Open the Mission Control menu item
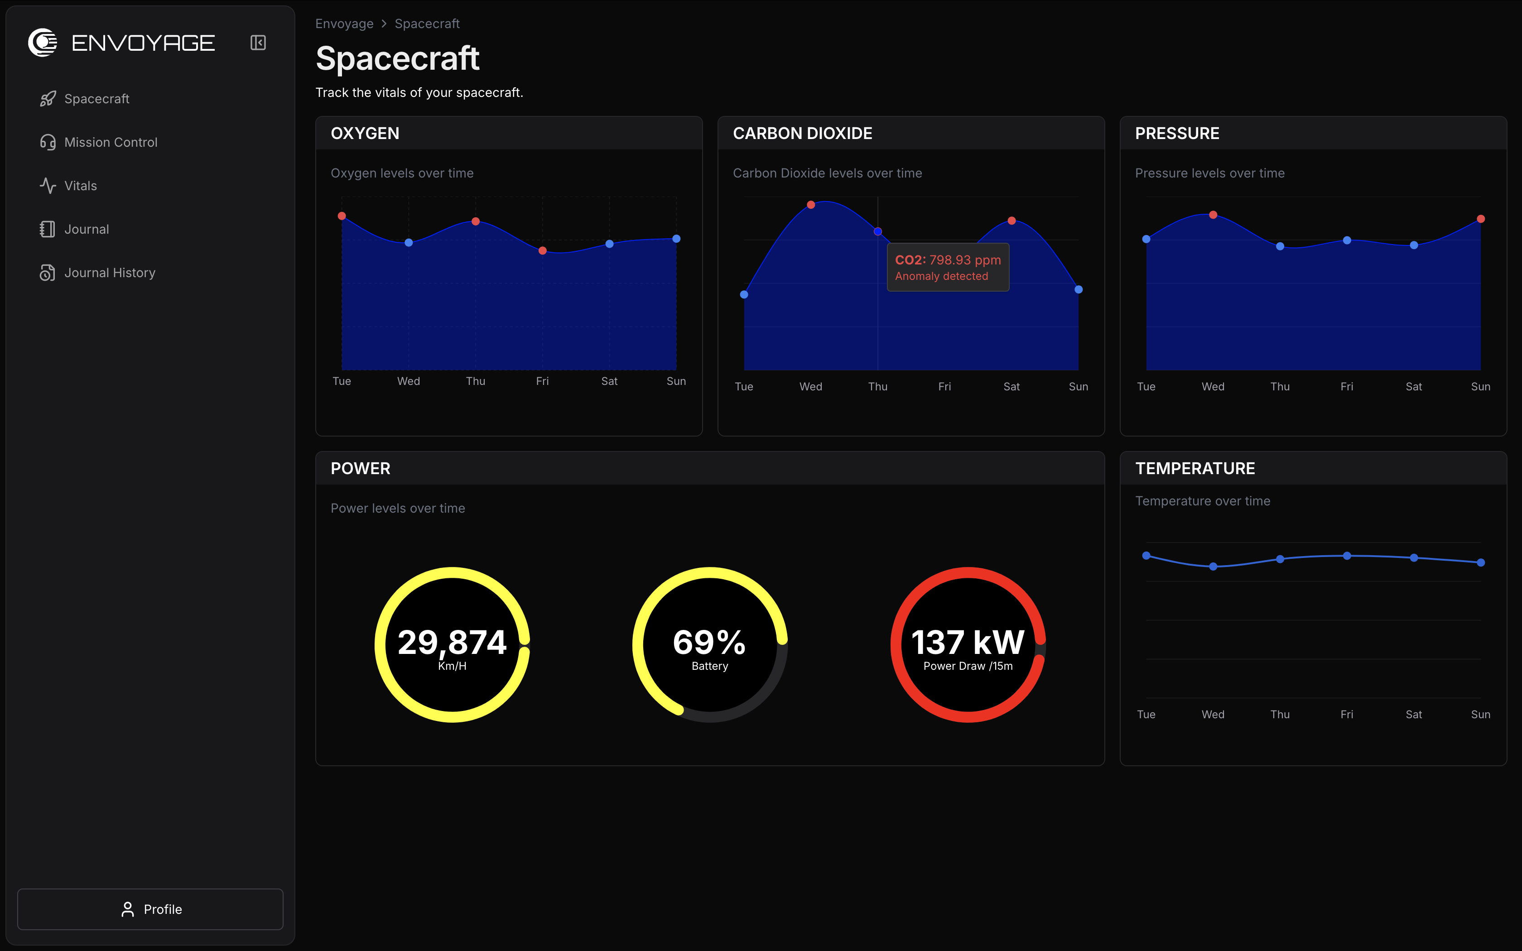The width and height of the screenshot is (1522, 951). coord(111,142)
